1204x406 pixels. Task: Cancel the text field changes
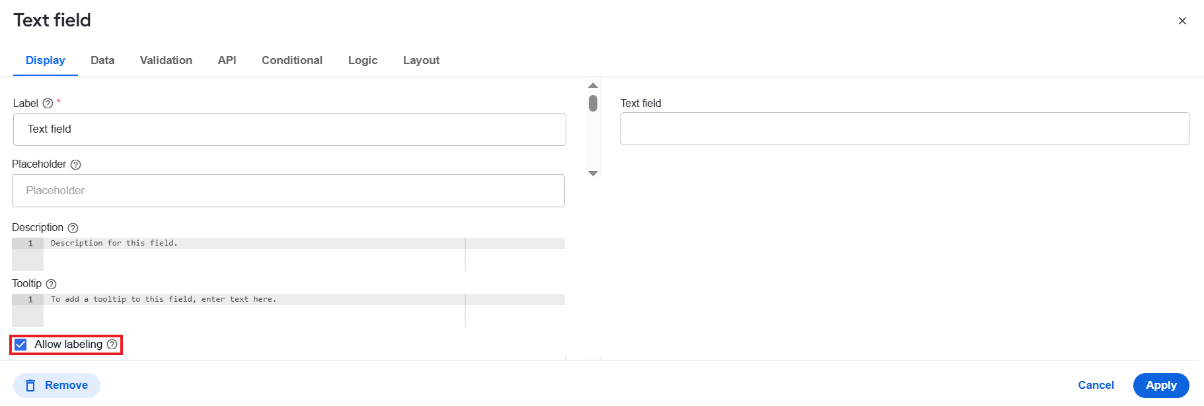tap(1096, 386)
